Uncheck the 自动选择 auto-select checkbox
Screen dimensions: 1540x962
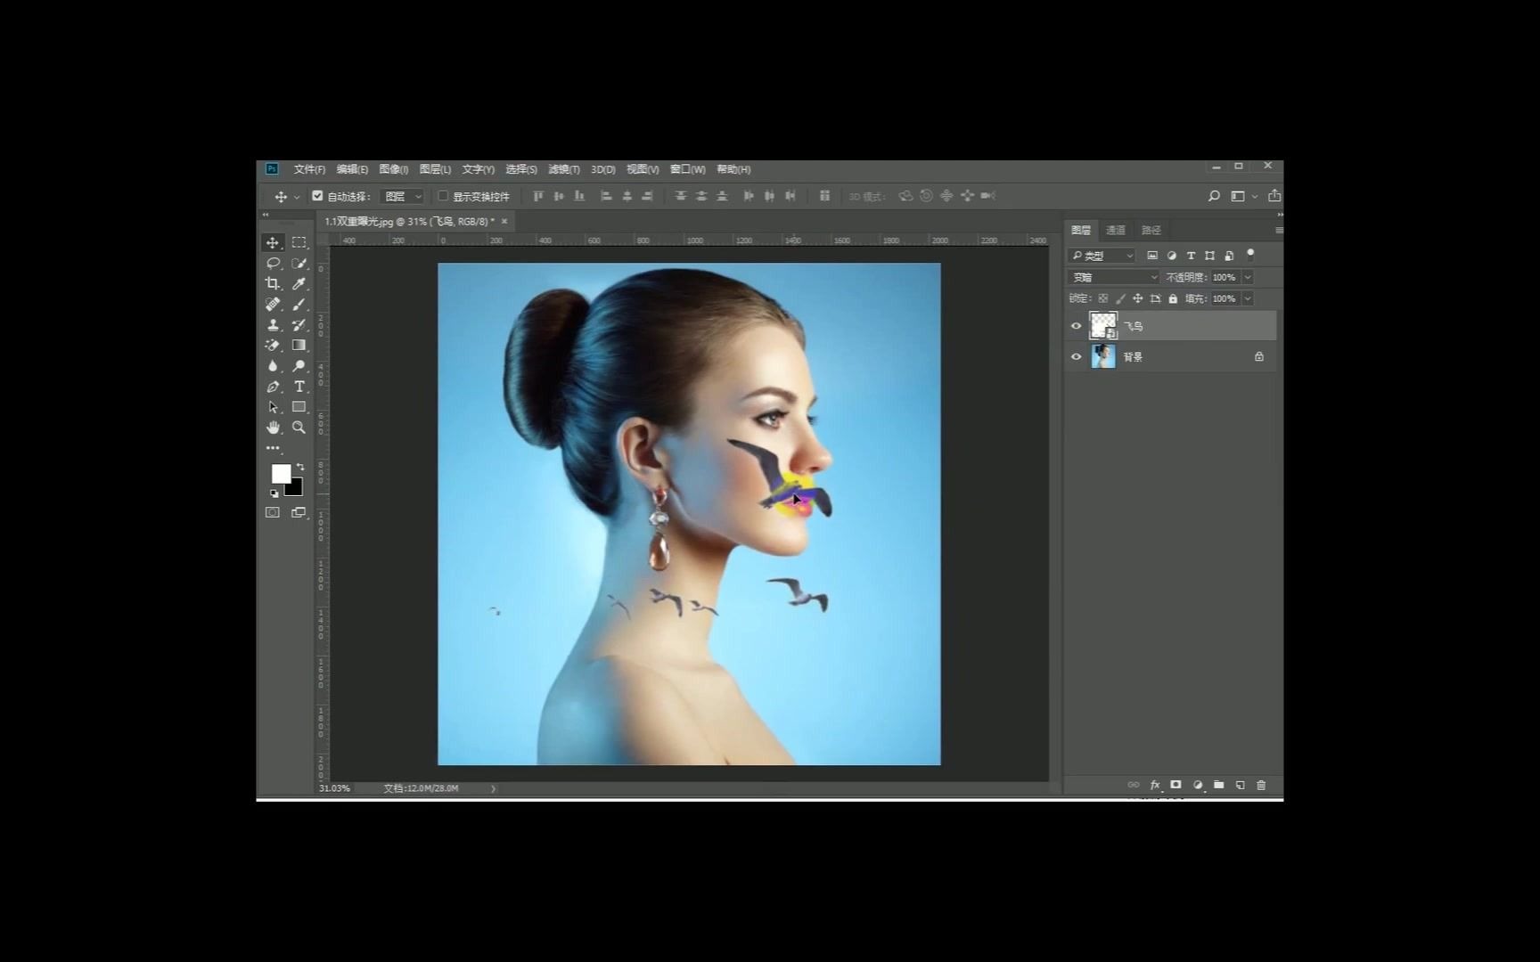(x=317, y=196)
